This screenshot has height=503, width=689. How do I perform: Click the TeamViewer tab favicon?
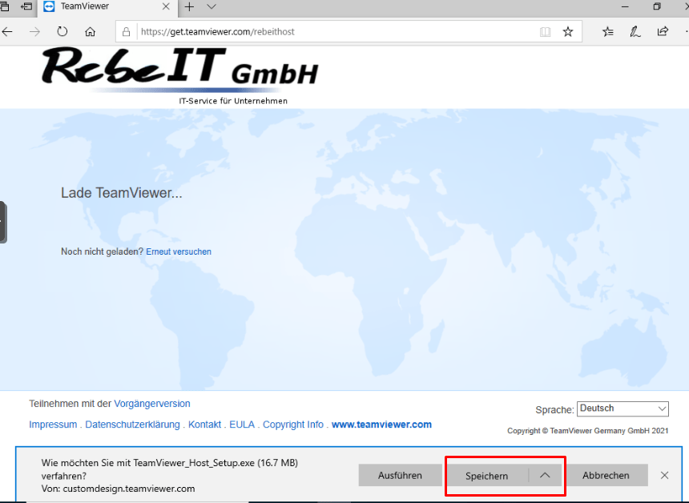tap(49, 6)
